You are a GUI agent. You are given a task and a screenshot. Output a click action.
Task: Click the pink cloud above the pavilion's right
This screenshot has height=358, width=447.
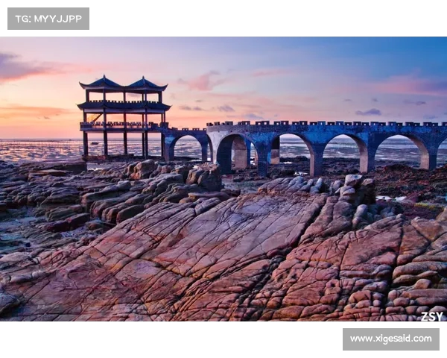203,81
